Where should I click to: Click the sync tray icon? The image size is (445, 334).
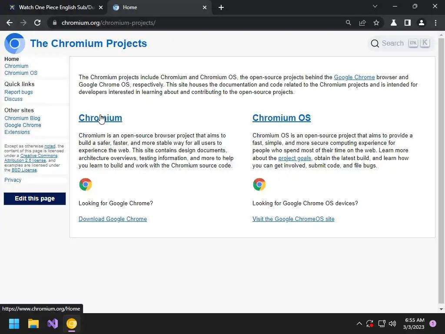369,324
